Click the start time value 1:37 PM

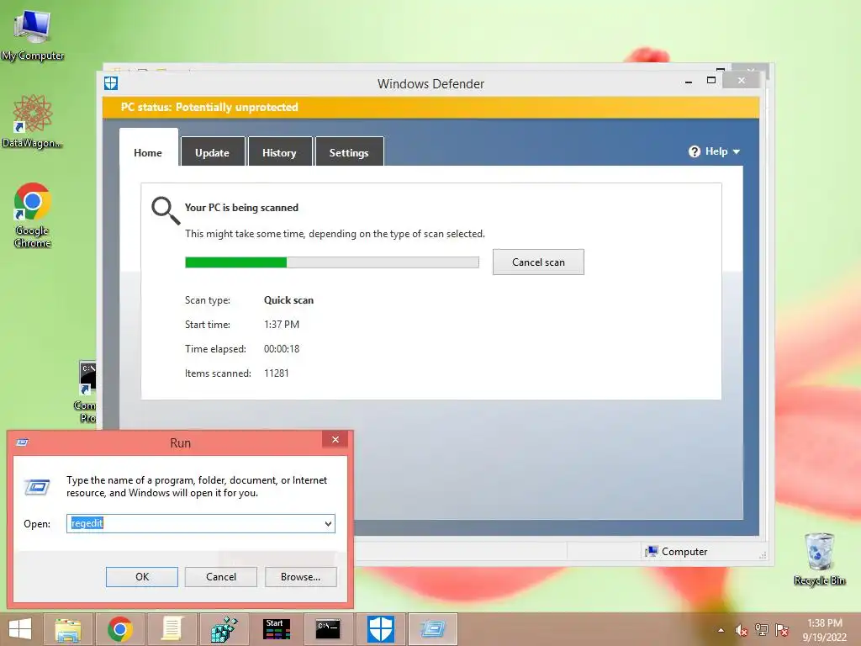[x=282, y=324]
